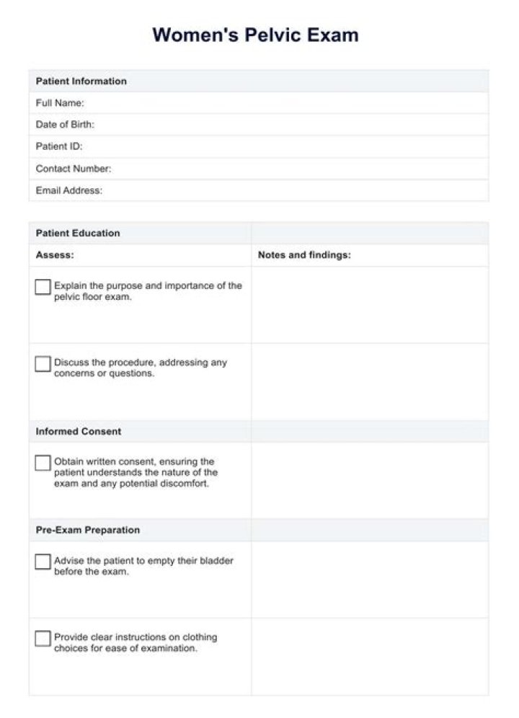This screenshot has height=718, width=519.
Task: Click notes cell beside empty bladder item
Action: click(370, 580)
